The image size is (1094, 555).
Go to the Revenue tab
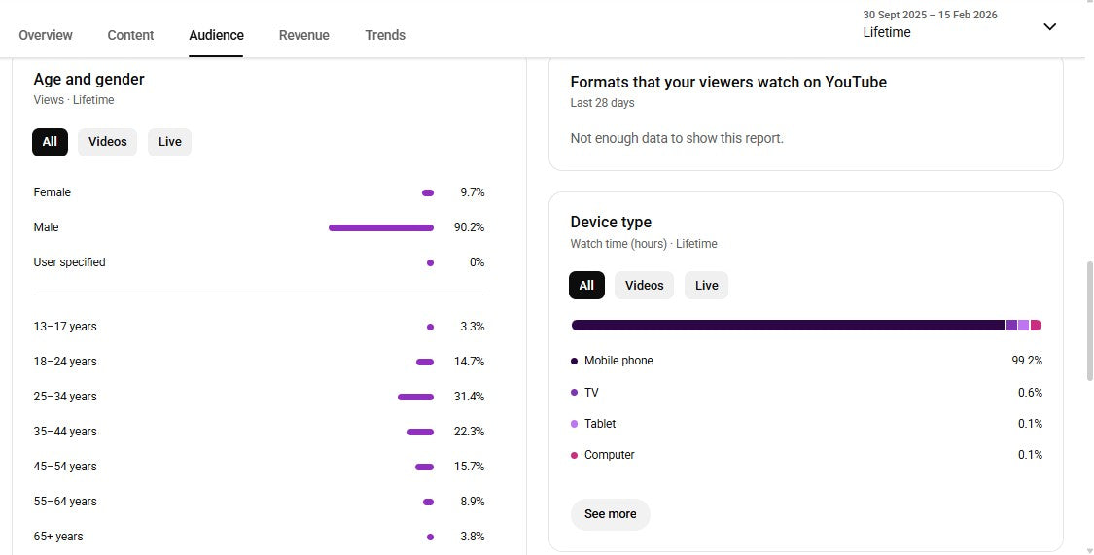point(303,35)
